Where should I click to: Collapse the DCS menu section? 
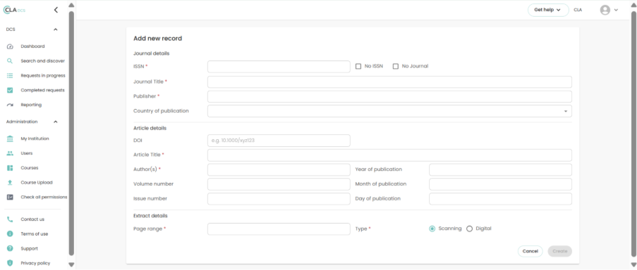(56, 30)
